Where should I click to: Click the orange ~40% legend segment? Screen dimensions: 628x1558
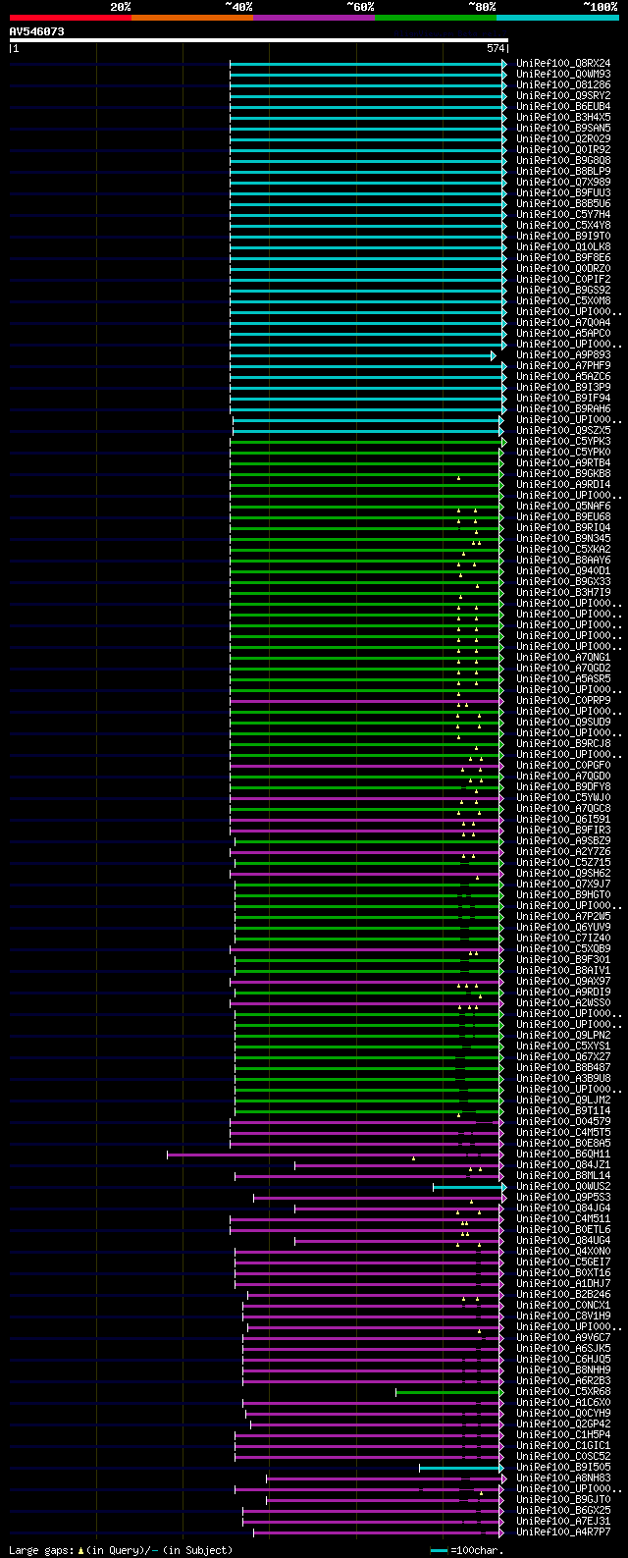coord(192,18)
